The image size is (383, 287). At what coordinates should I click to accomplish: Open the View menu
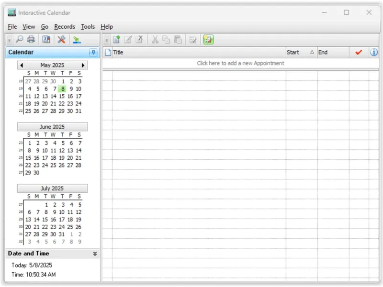coord(29,27)
